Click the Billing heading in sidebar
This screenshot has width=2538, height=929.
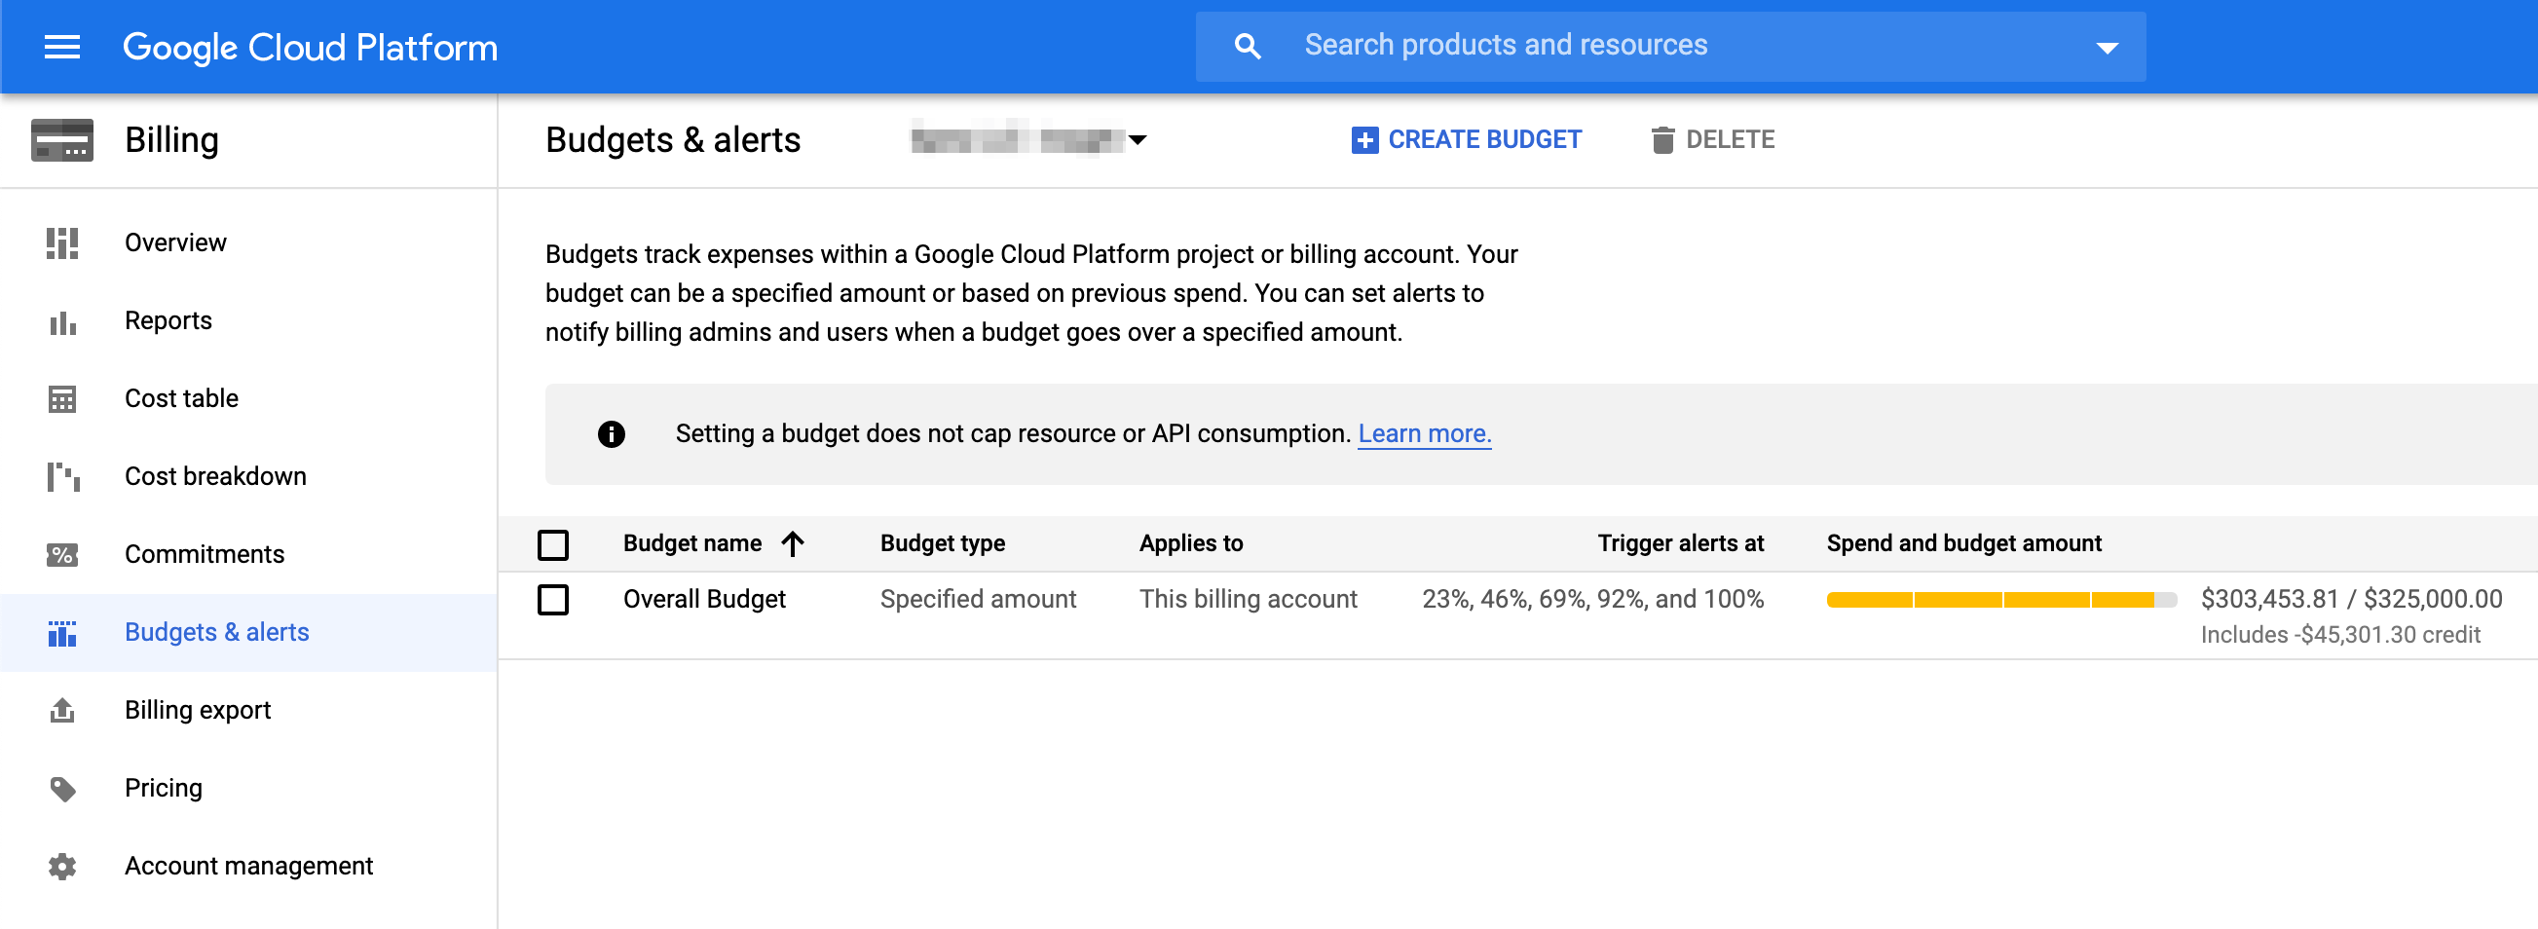pos(171,140)
